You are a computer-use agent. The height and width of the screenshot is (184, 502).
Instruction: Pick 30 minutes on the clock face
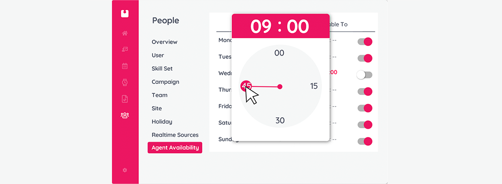click(280, 120)
